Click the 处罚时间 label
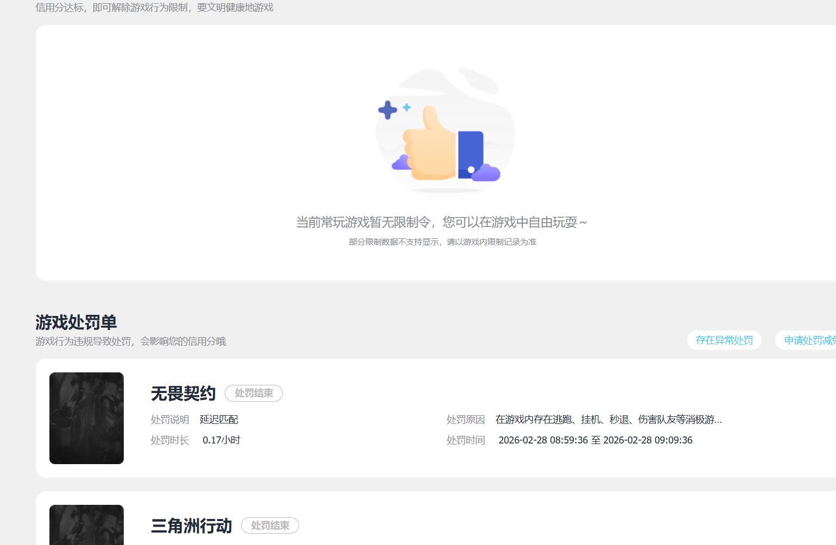The image size is (836, 545). click(x=466, y=440)
